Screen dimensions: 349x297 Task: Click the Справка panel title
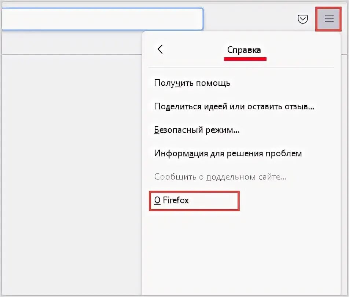pyautogui.click(x=244, y=50)
